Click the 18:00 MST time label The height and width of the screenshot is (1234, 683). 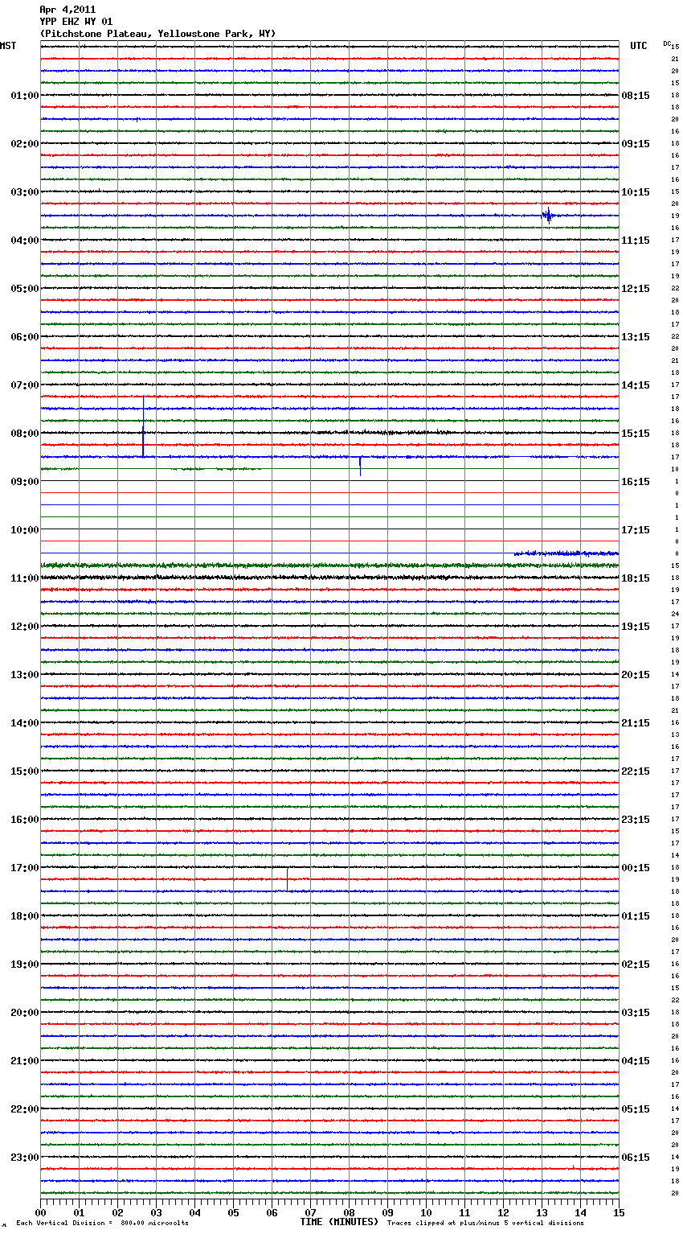pos(25,916)
